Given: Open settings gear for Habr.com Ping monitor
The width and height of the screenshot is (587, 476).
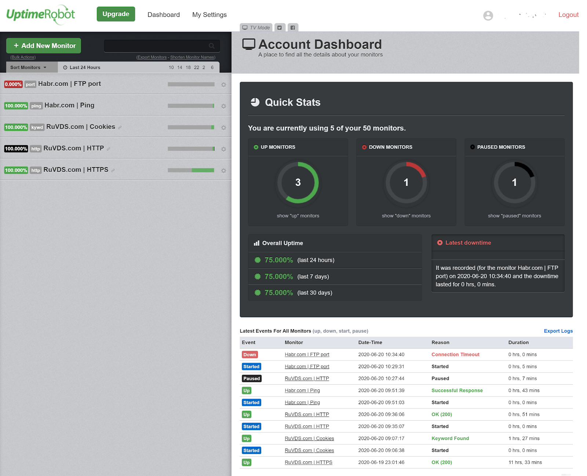Looking at the screenshot, I should coord(223,106).
